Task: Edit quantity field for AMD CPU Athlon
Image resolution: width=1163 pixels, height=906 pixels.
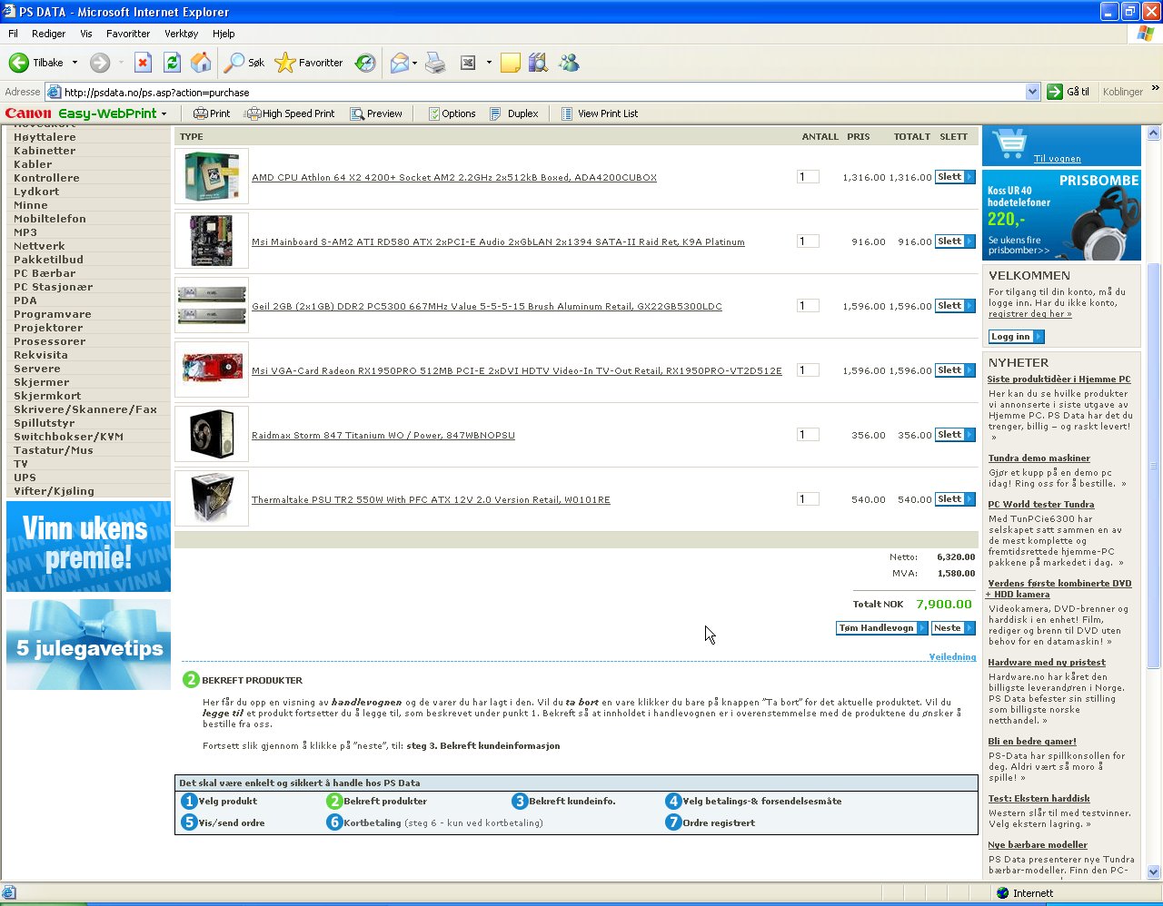Action: point(808,177)
